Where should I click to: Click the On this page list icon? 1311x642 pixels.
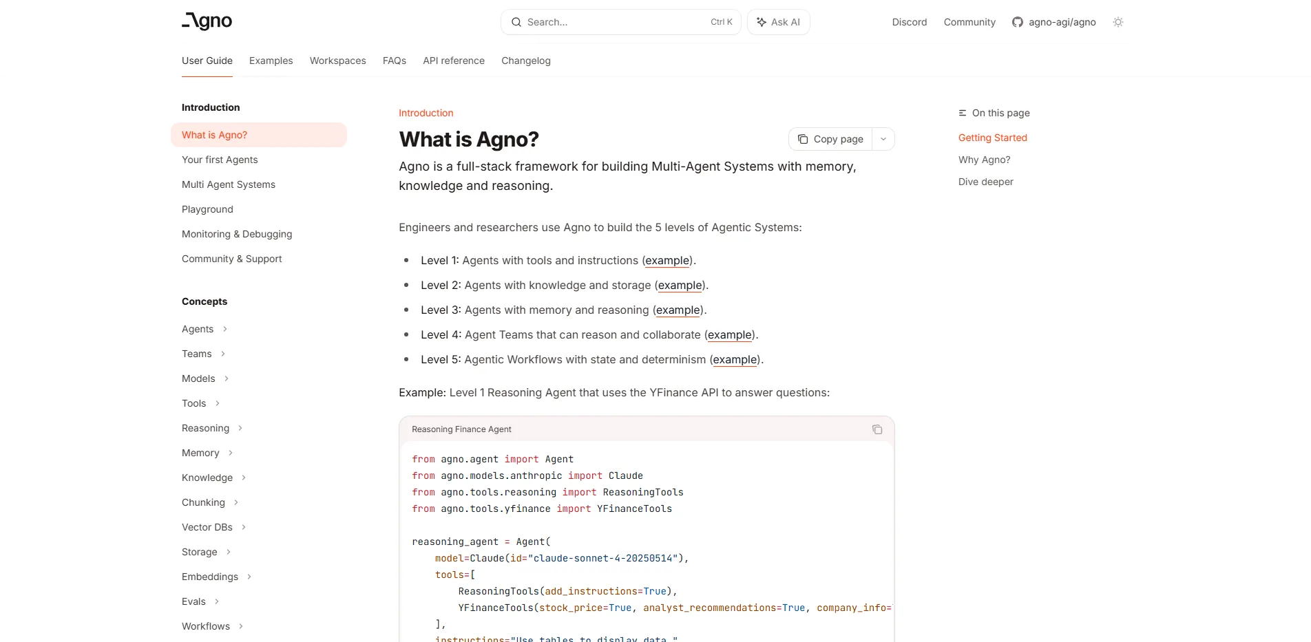(x=963, y=113)
